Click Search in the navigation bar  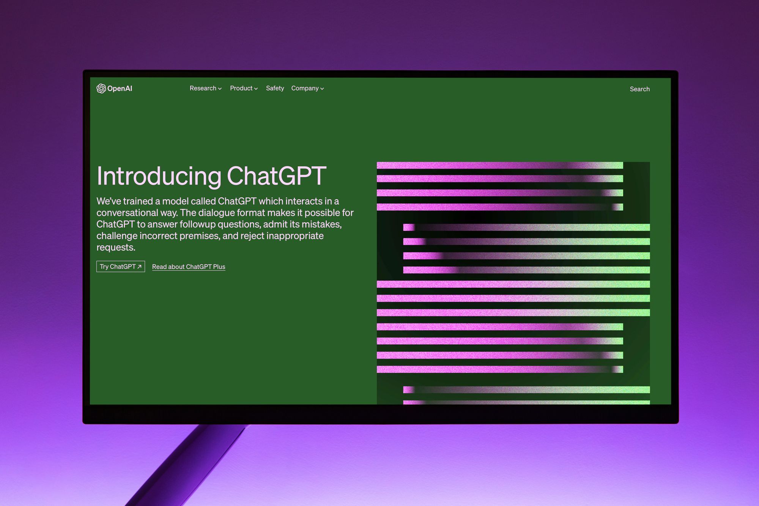click(639, 89)
